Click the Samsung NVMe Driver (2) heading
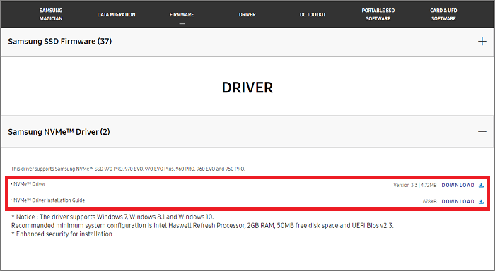 pos(59,132)
